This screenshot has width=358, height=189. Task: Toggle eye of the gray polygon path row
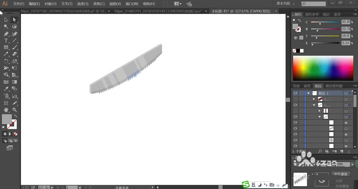point(295,140)
